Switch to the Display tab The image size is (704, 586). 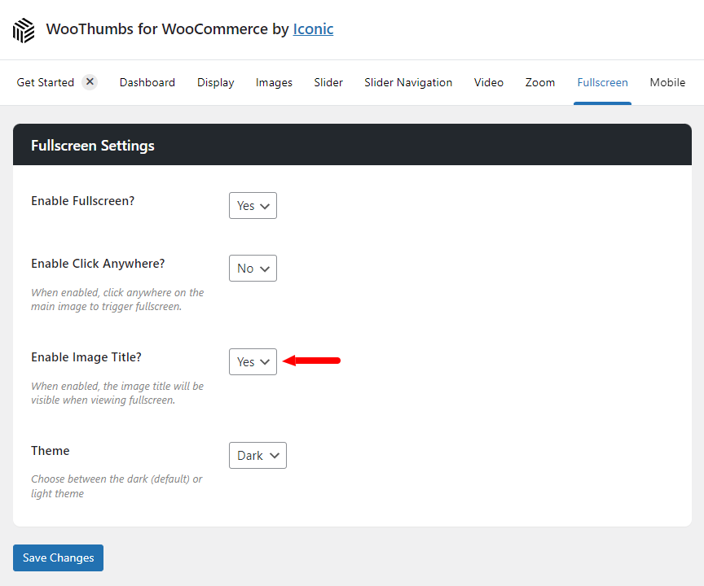click(x=215, y=82)
